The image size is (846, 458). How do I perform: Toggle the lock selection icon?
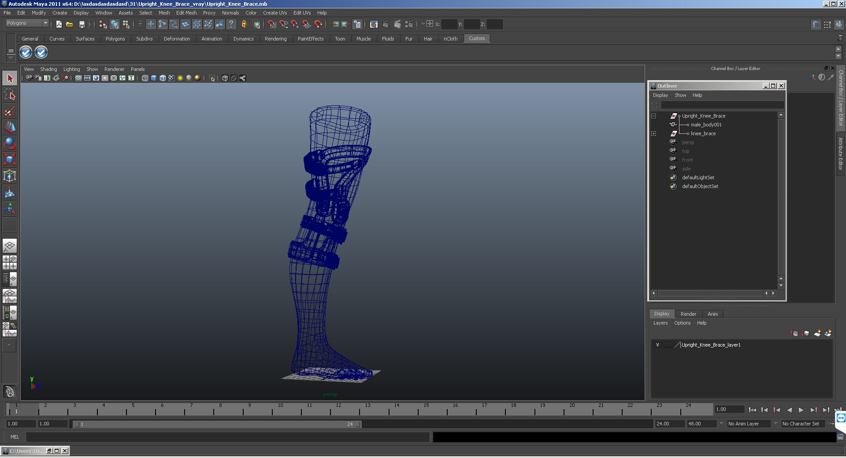(244, 24)
